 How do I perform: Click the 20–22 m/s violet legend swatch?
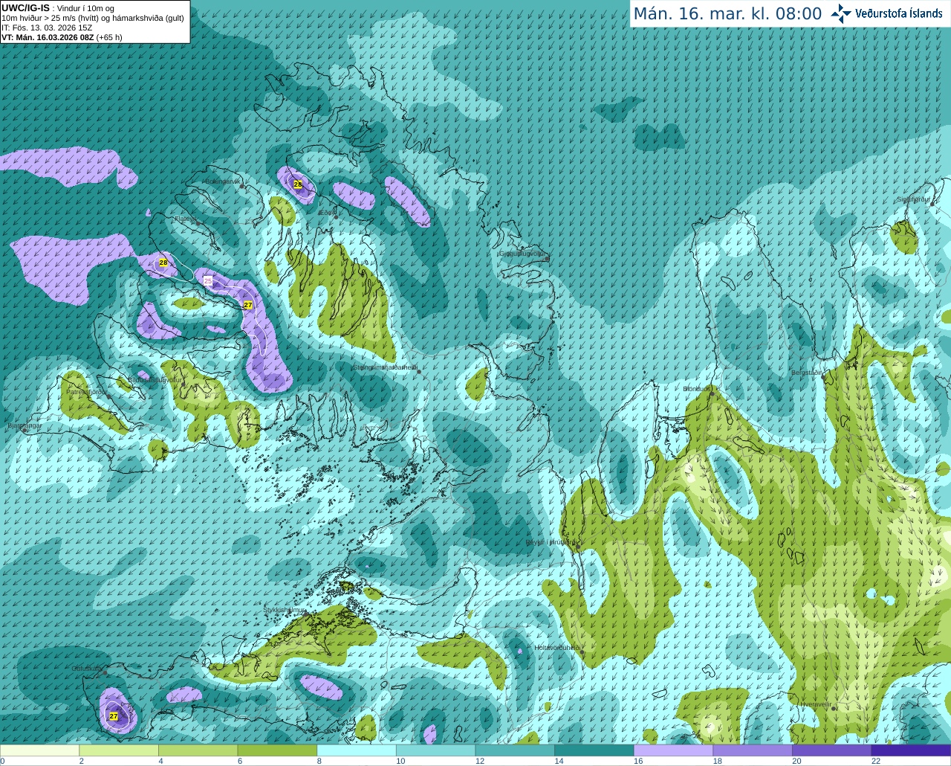(x=832, y=750)
